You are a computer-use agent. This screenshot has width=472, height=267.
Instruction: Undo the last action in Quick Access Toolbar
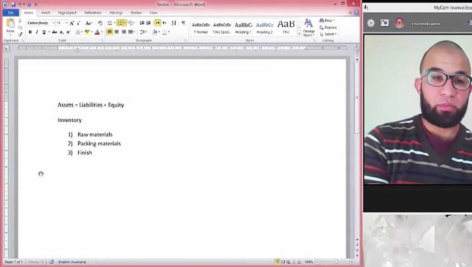pos(20,4)
